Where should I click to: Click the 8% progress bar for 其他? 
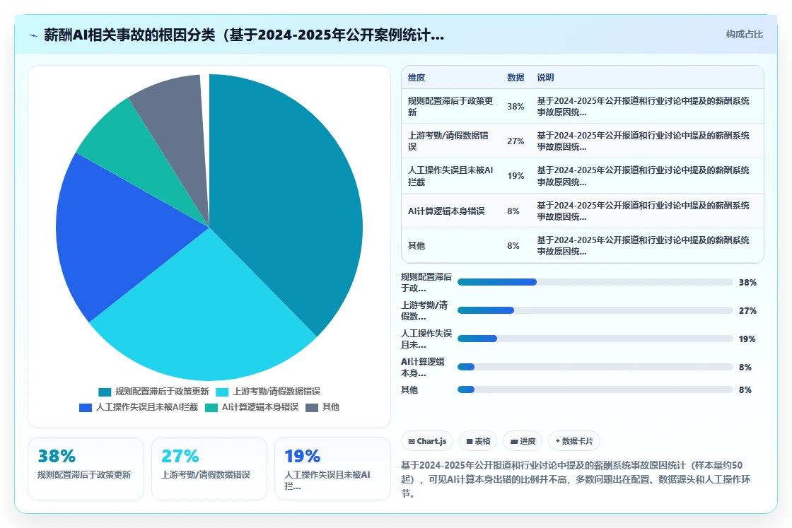click(595, 389)
